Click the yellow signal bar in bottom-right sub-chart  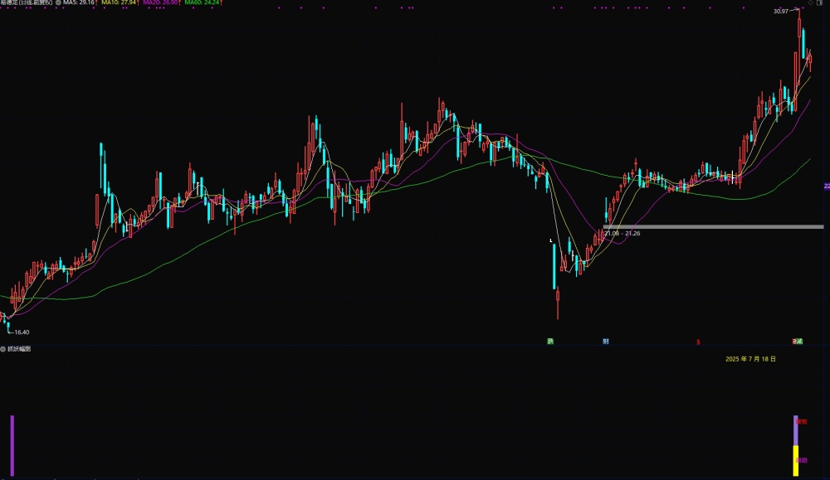click(x=796, y=460)
